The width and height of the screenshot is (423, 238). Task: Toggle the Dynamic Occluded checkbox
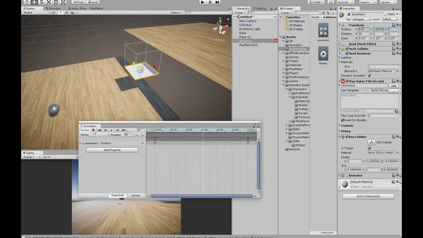click(369, 75)
